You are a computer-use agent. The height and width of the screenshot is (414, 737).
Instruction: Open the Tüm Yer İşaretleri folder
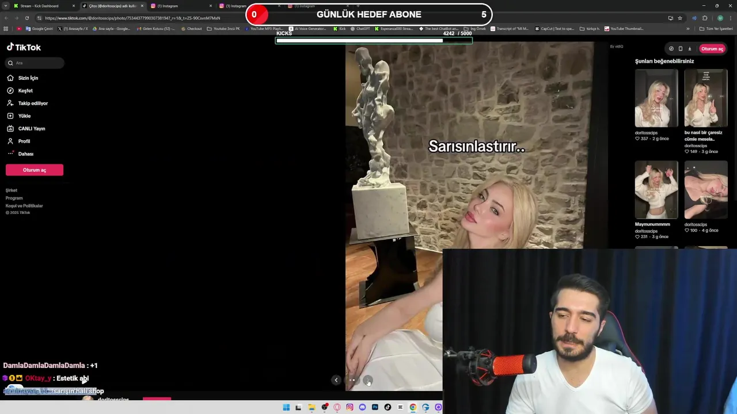pyautogui.click(x=717, y=29)
